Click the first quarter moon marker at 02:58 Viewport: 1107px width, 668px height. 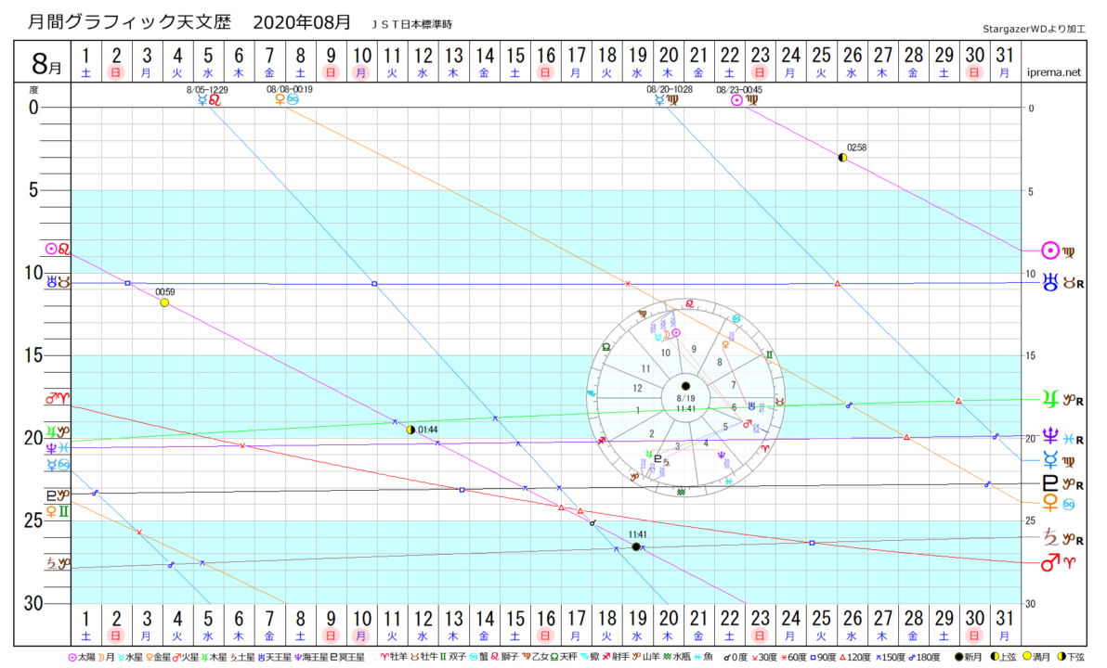point(842,158)
